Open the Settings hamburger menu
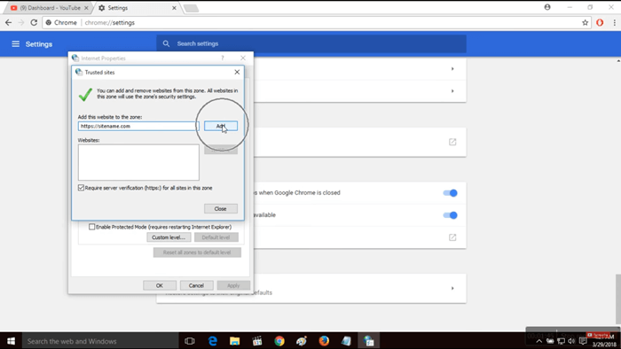This screenshot has height=349, width=621. click(x=15, y=44)
